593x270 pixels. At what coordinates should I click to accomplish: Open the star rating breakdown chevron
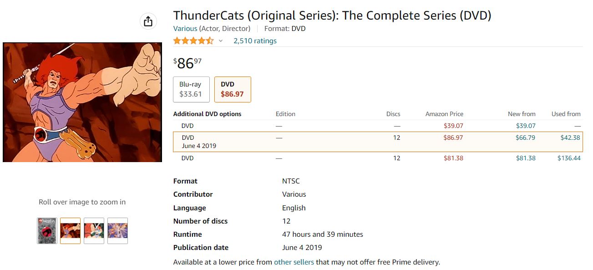[221, 41]
